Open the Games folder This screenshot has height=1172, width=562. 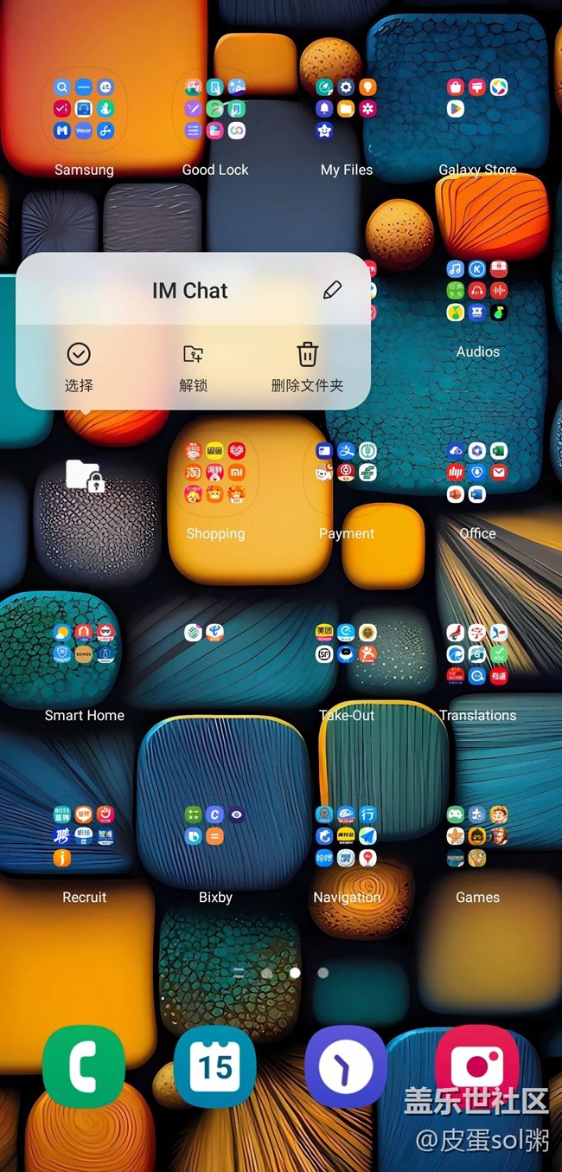[x=477, y=836]
